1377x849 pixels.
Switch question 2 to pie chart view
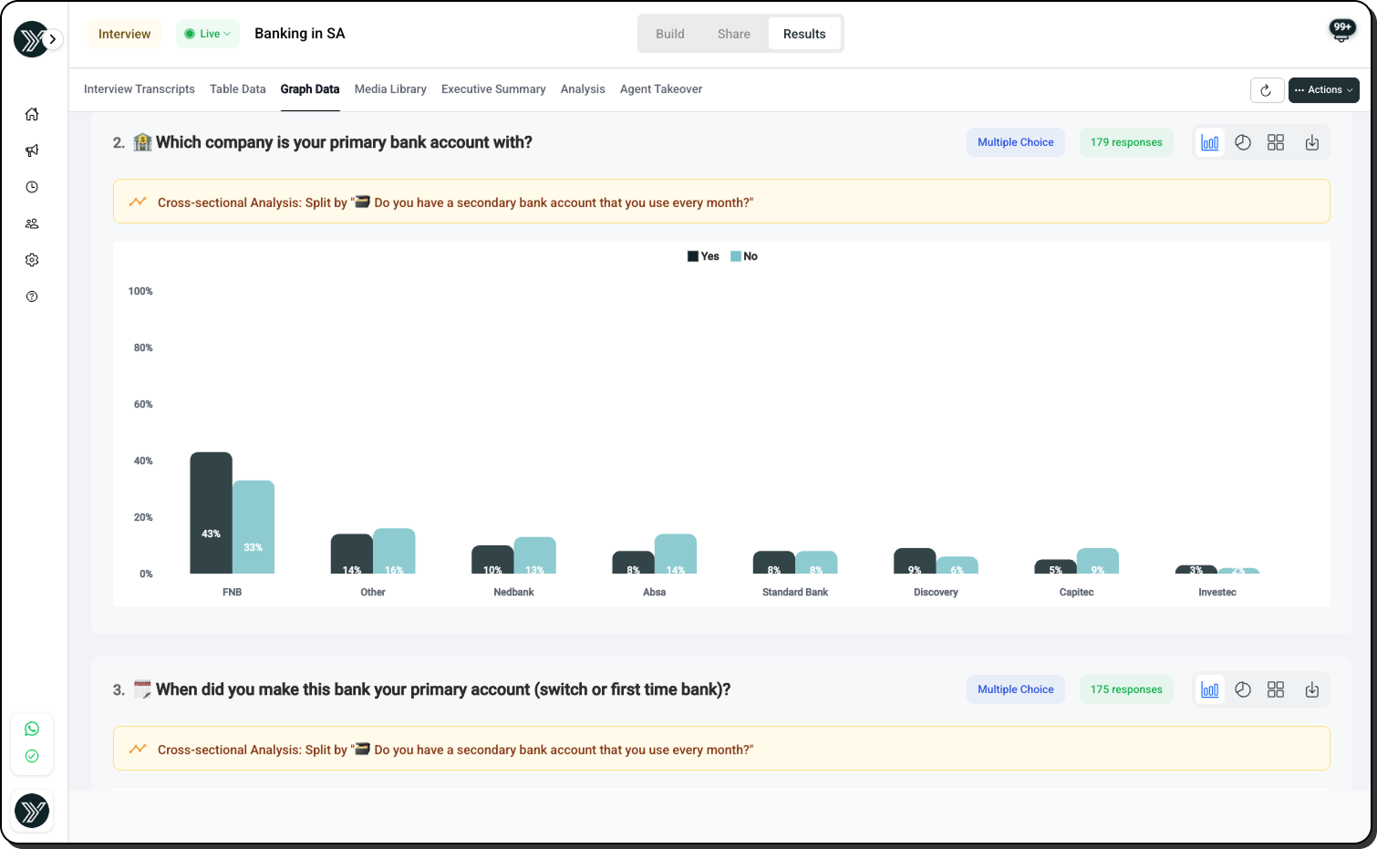coord(1243,142)
